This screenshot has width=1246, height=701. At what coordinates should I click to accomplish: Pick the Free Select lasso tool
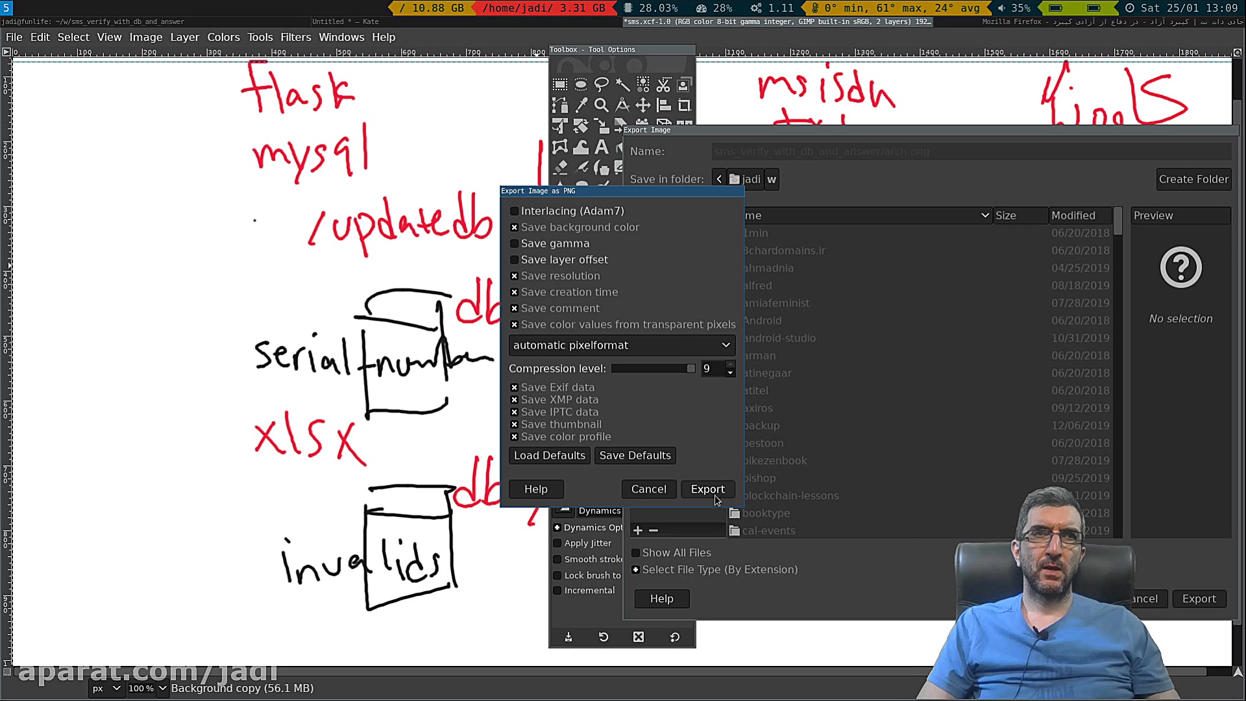601,84
